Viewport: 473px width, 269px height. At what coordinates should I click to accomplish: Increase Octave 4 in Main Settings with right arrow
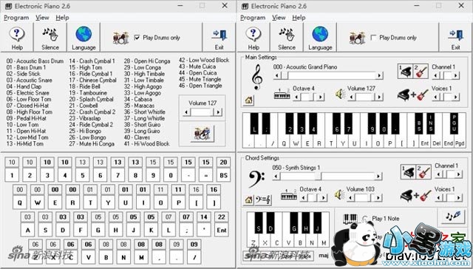pyautogui.click(x=321, y=97)
